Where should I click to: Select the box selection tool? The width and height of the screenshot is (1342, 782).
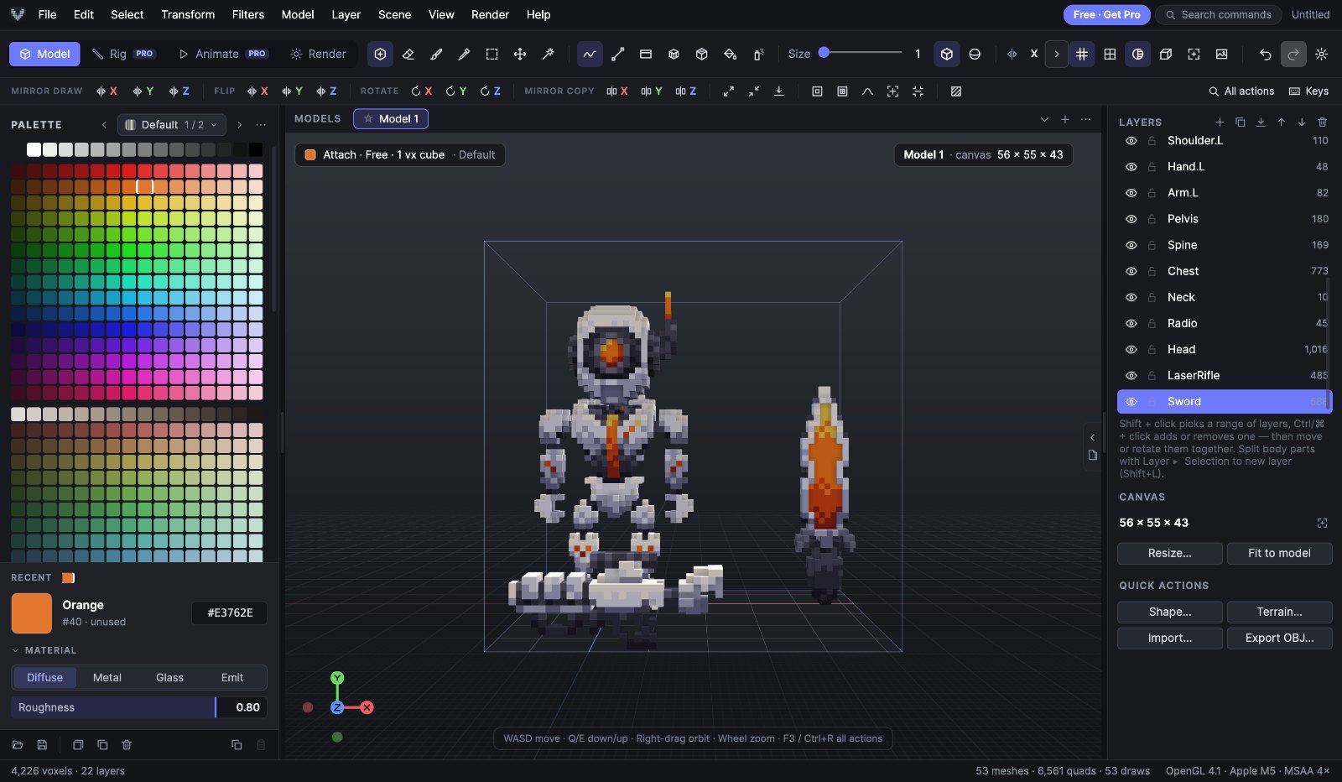tap(492, 54)
